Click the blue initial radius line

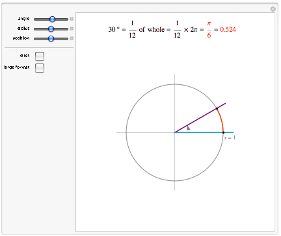[x=204, y=132]
